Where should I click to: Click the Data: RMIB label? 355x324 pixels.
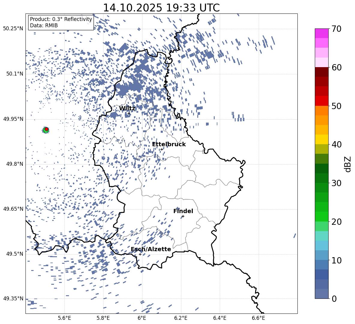click(x=44, y=25)
